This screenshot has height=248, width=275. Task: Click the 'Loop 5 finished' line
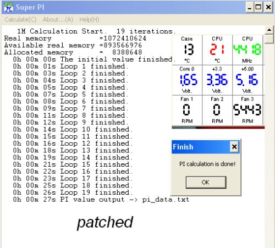point(70,94)
